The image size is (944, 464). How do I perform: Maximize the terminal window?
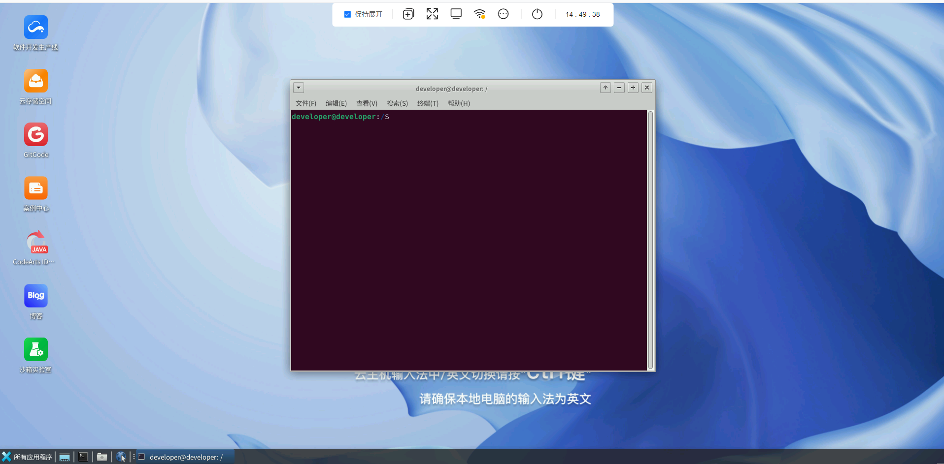pyautogui.click(x=633, y=88)
